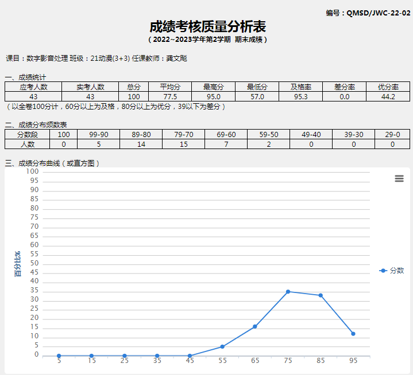Viewport: 413px width, 375px height.
Task: Select the 89-80 score range header
Action: tap(141, 134)
